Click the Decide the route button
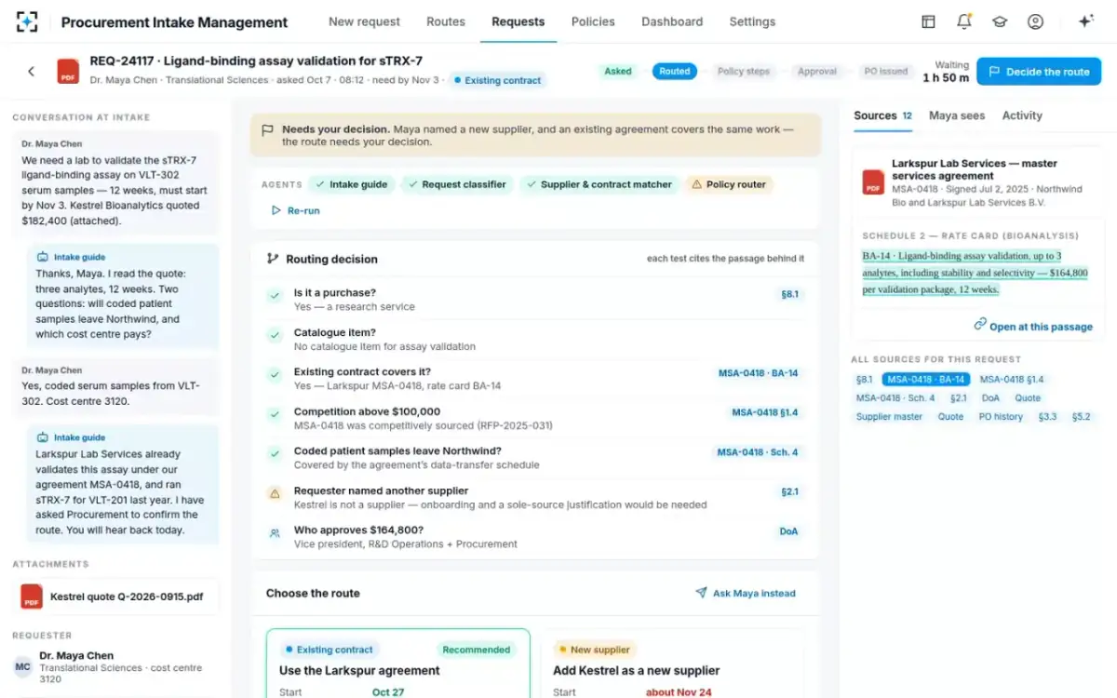The height and width of the screenshot is (698, 1117). click(x=1039, y=72)
